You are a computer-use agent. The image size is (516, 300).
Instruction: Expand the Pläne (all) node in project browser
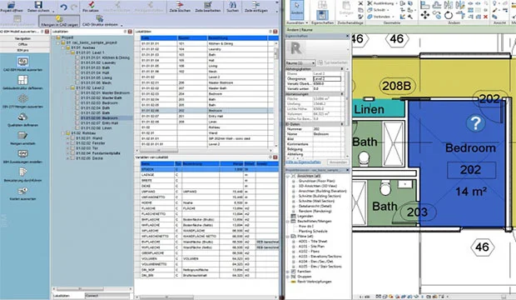[x=288, y=237]
